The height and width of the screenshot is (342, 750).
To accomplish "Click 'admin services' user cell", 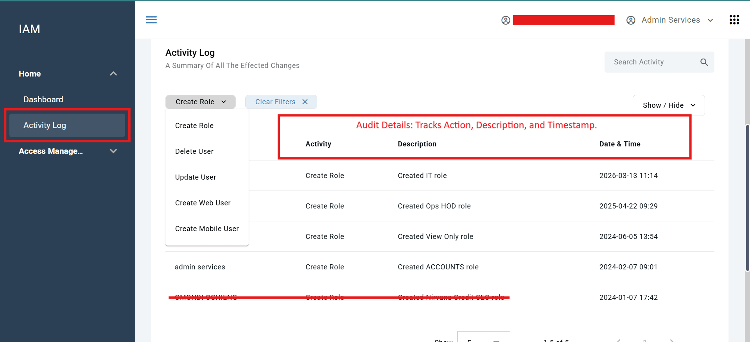I will (200, 267).
